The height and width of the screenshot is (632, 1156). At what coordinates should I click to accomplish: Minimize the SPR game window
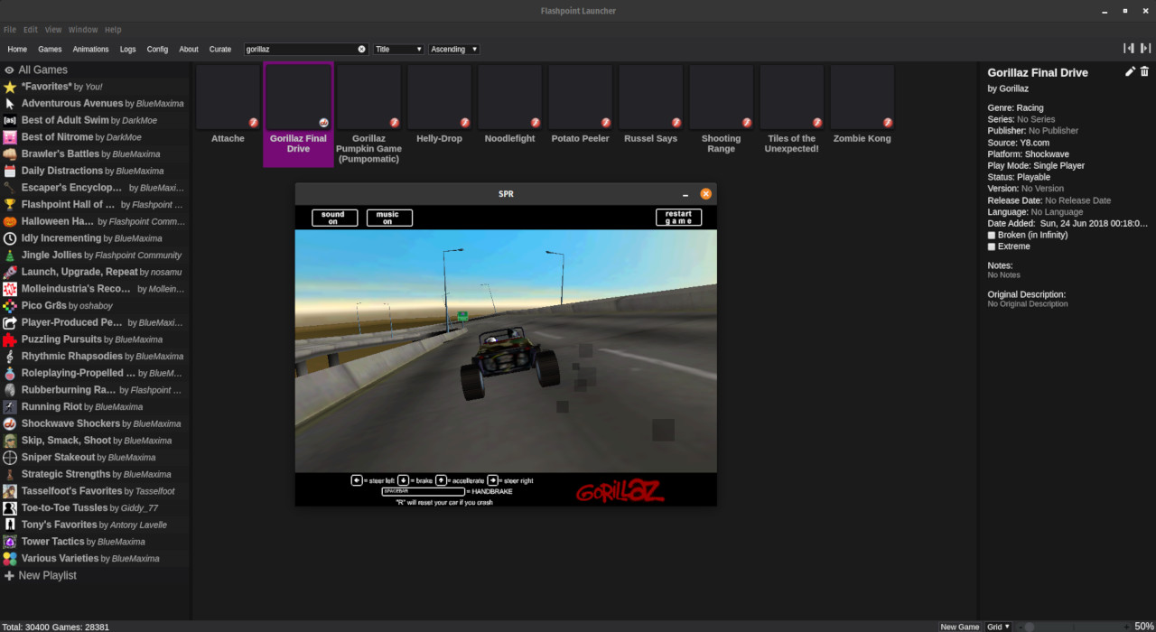(x=685, y=194)
